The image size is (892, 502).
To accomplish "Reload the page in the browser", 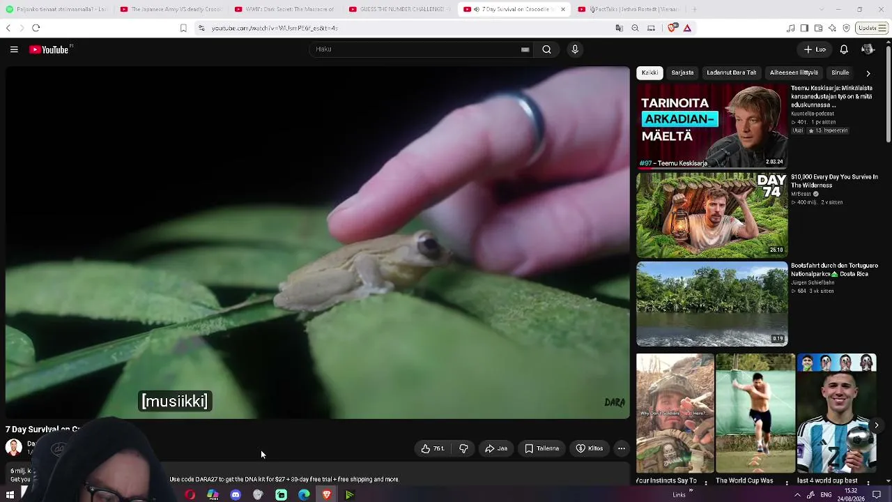I will [36, 28].
